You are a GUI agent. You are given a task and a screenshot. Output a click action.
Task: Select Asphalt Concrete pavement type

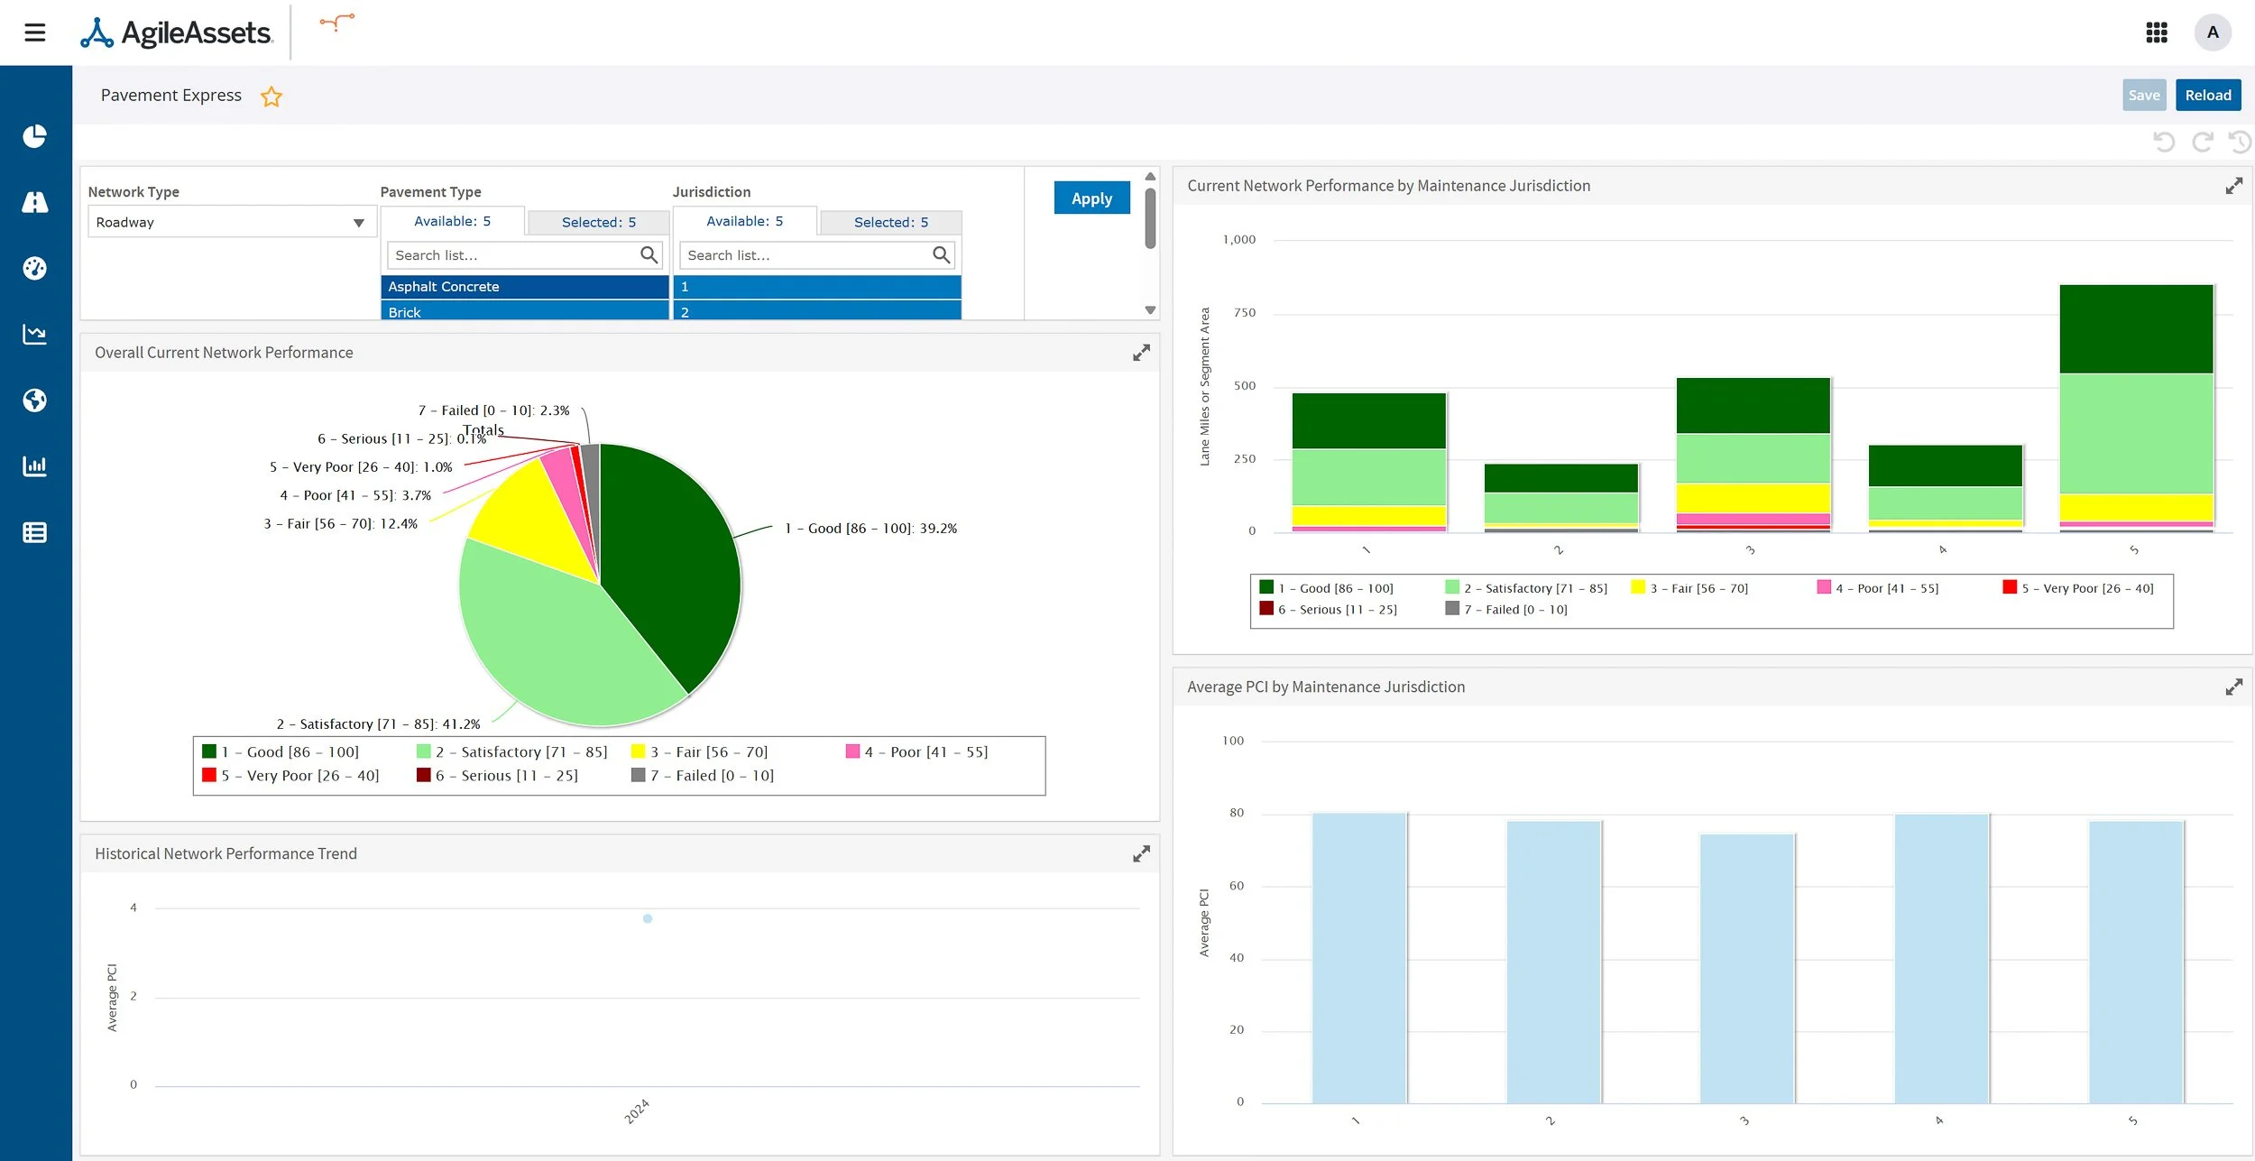click(x=524, y=287)
